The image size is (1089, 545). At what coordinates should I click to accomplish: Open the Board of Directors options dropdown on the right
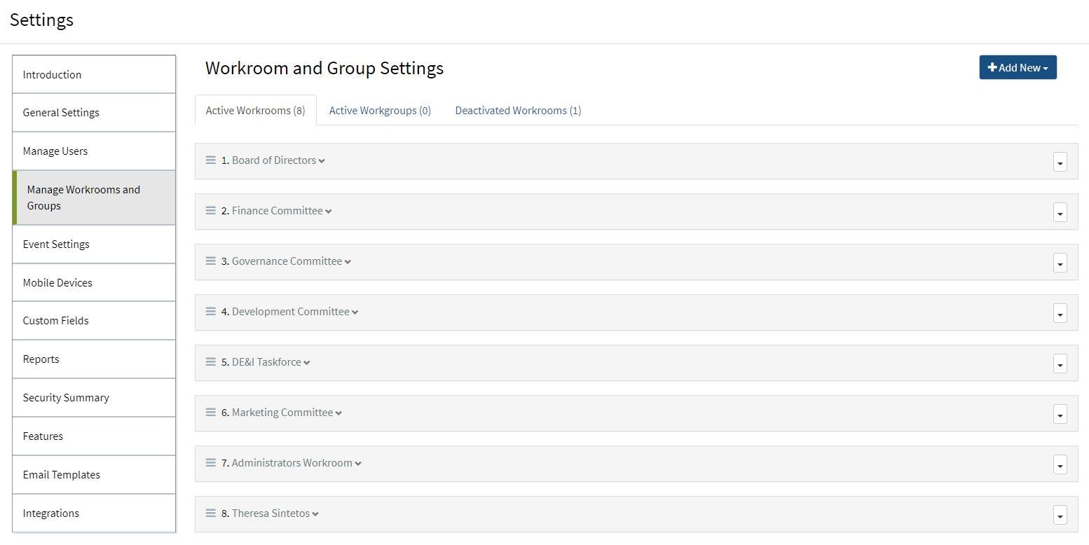coord(1060,162)
